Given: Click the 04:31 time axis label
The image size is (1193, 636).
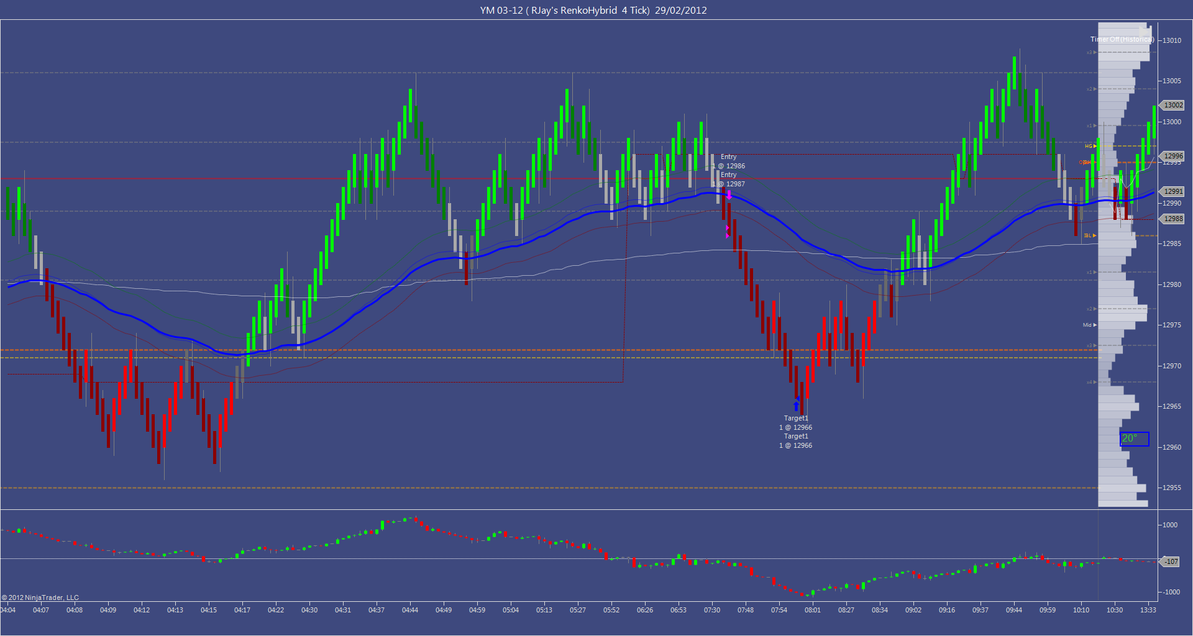Looking at the screenshot, I should pos(343,610).
